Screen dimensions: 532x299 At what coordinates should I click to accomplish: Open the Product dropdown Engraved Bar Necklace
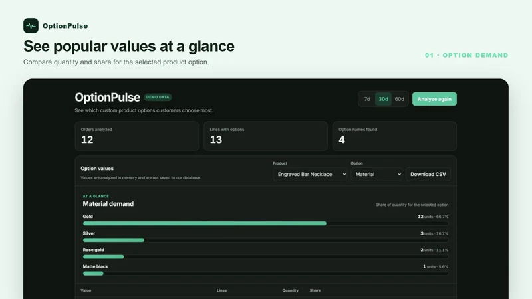[310, 174]
